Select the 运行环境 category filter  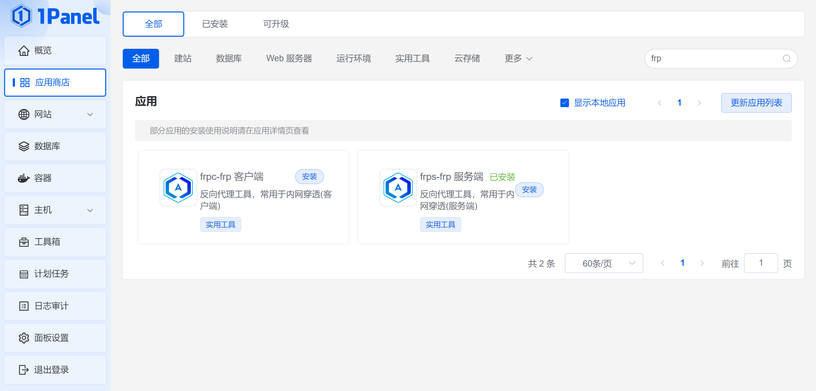pyautogui.click(x=353, y=59)
